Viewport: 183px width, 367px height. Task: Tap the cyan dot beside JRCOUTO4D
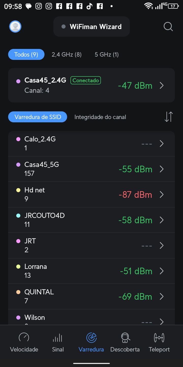point(18,216)
